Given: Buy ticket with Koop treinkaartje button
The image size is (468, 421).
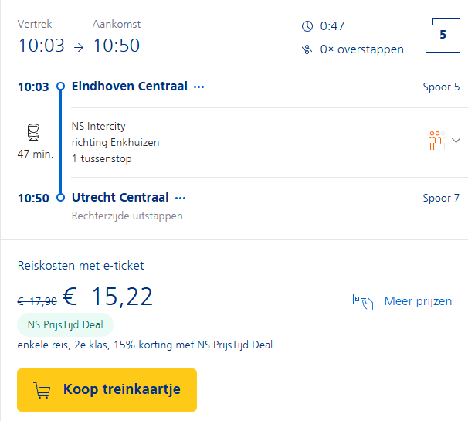Looking at the screenshot, I should 107,390.
